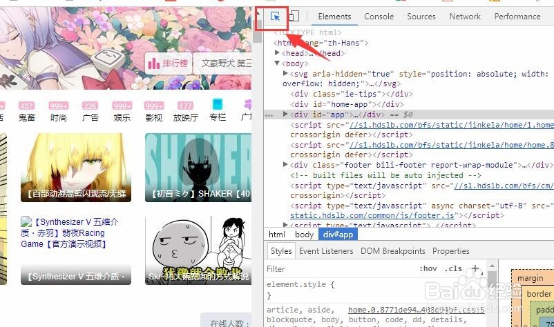
Task: Open the 排行榜 ranking button
Action: pyautogui.click(x=169, y=63)
